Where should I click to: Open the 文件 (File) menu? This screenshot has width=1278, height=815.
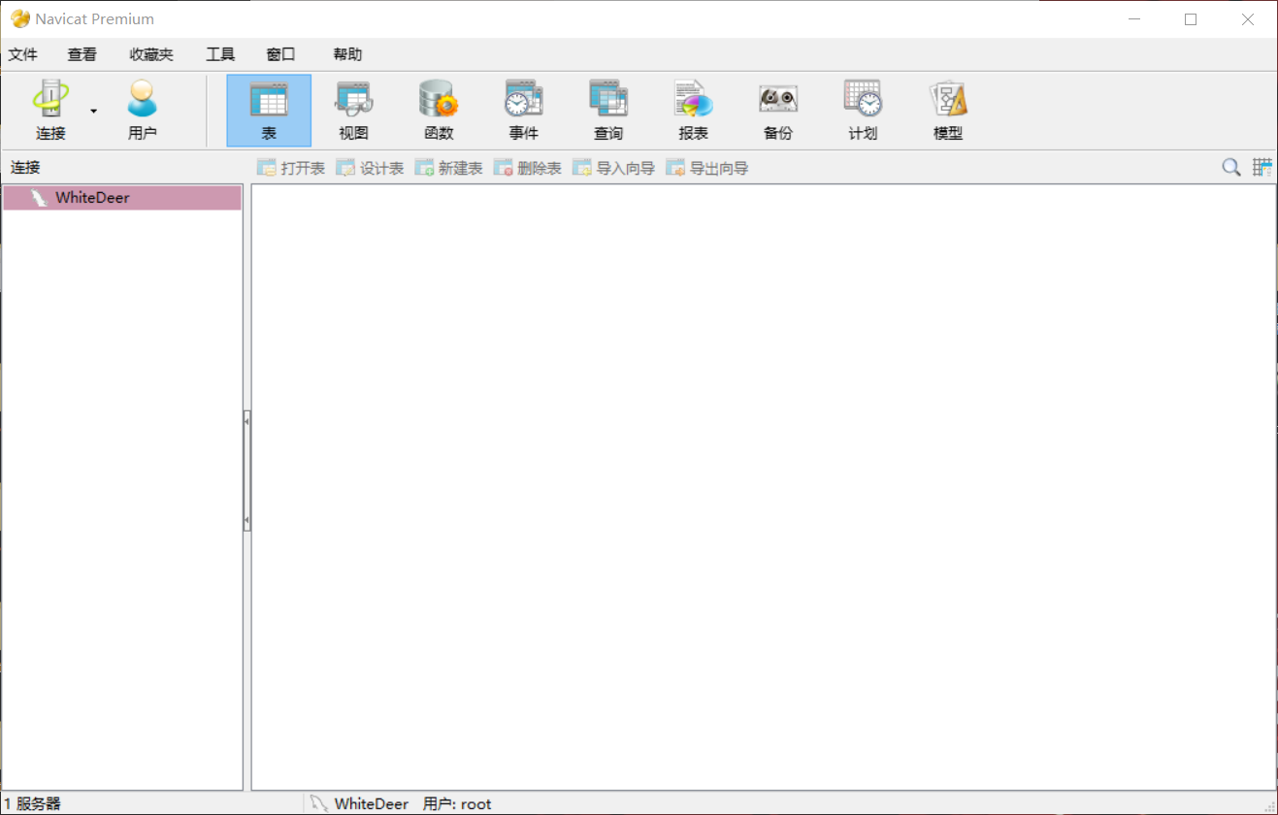coord(23,54)
